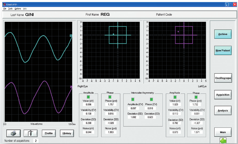The width and height of the screenshot is (238, 144).
Task: Open the Oscilloscope view
Action: point(223,78)
